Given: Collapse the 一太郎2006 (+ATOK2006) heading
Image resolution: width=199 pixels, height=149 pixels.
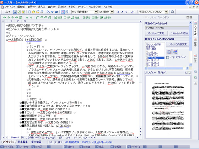Looking at the screenshot, I should [7, 40].
